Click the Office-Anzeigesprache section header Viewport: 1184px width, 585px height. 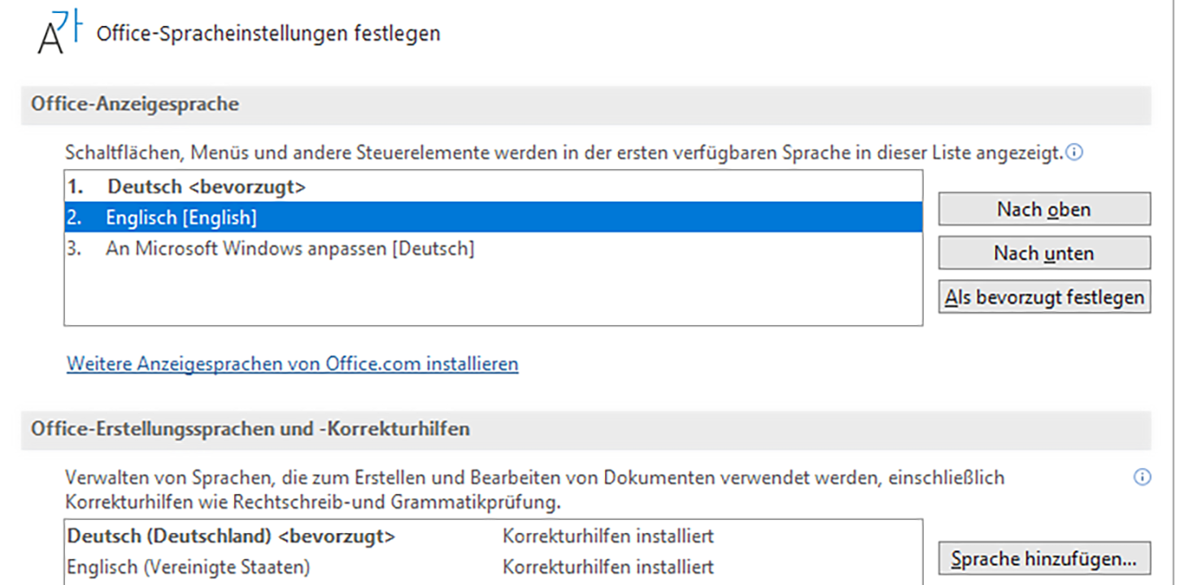pos(135,104)
